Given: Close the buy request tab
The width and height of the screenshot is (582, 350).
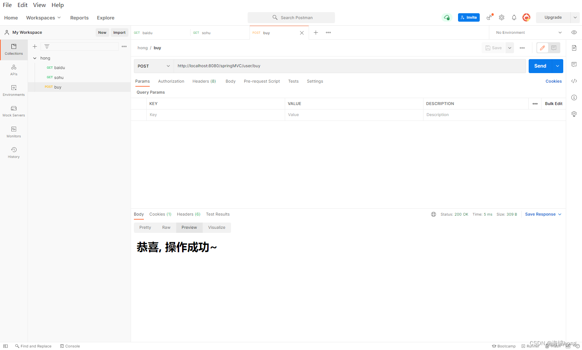Looking at the screenshot, I should coord(302,33).
